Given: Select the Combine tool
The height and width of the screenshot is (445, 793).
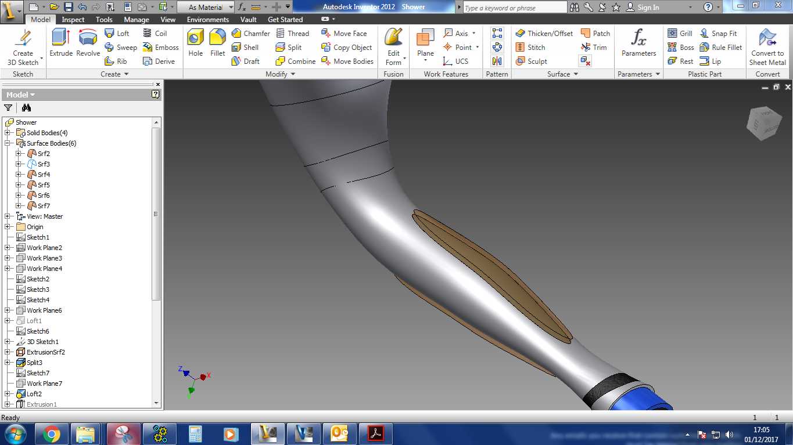Looking at the screenshot, I should (296, 61).
